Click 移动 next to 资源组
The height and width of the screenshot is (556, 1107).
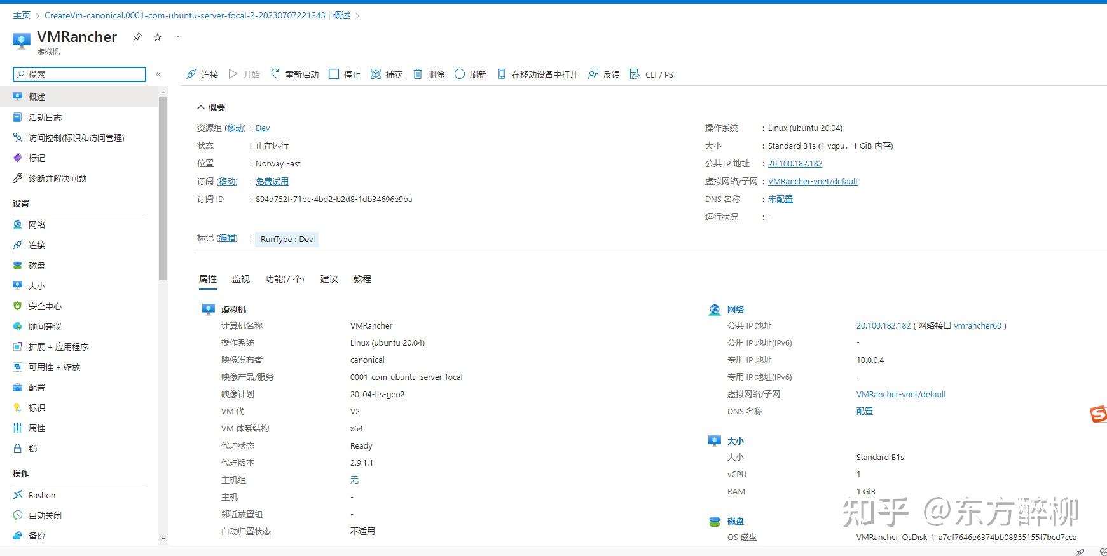click(x=235, y=128)
